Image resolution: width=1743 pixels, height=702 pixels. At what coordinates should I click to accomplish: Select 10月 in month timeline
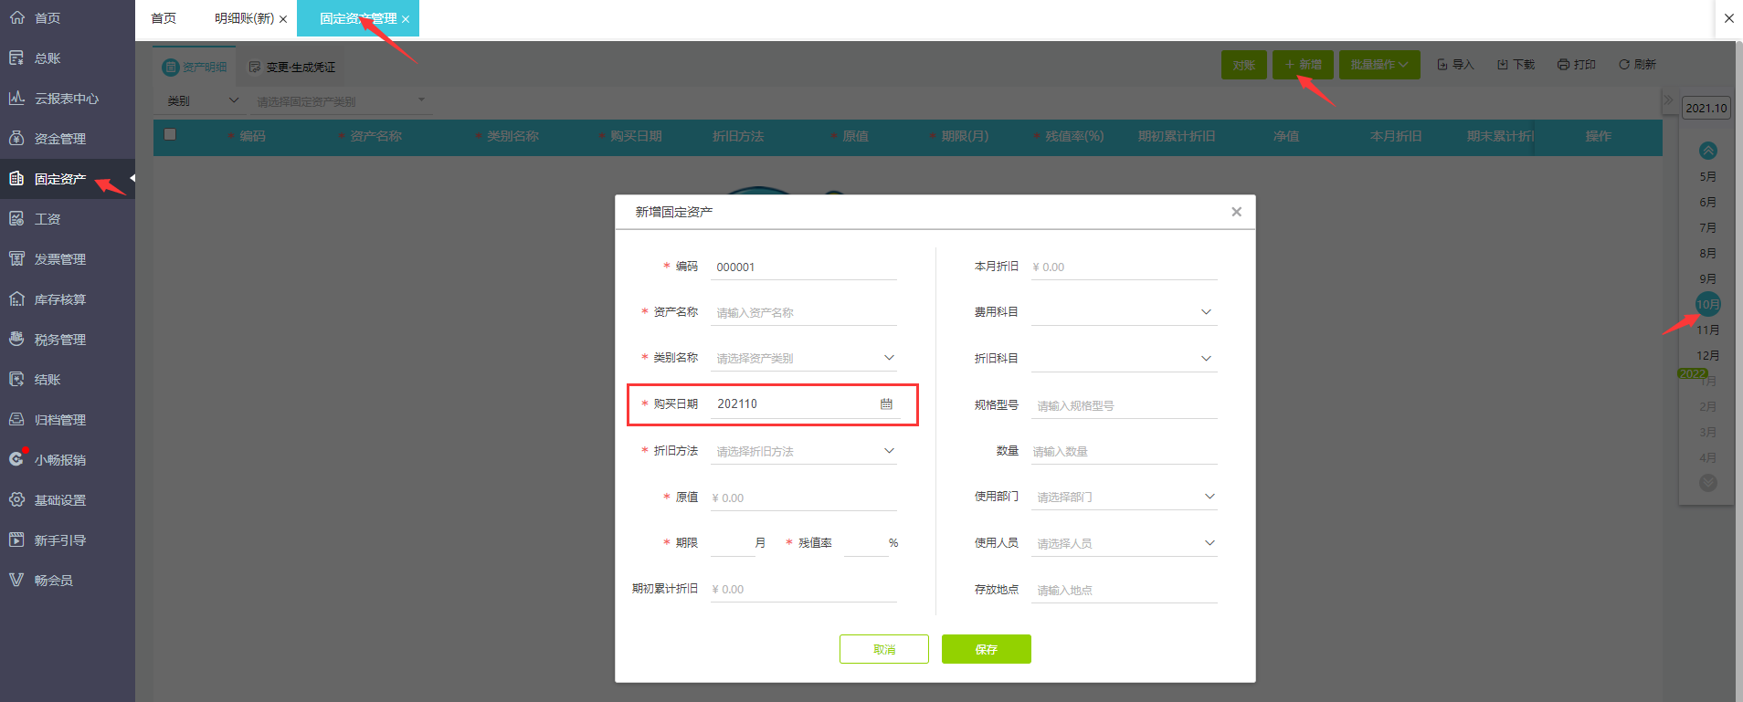click(x=1708, y=304)
